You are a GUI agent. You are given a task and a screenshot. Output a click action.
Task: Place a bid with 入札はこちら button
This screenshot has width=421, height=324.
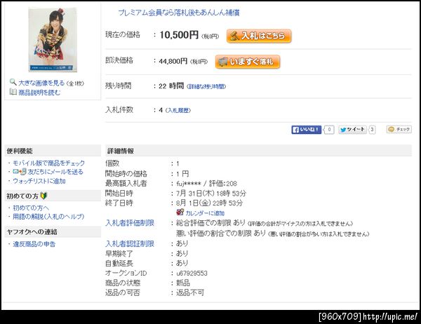[259, 36]
